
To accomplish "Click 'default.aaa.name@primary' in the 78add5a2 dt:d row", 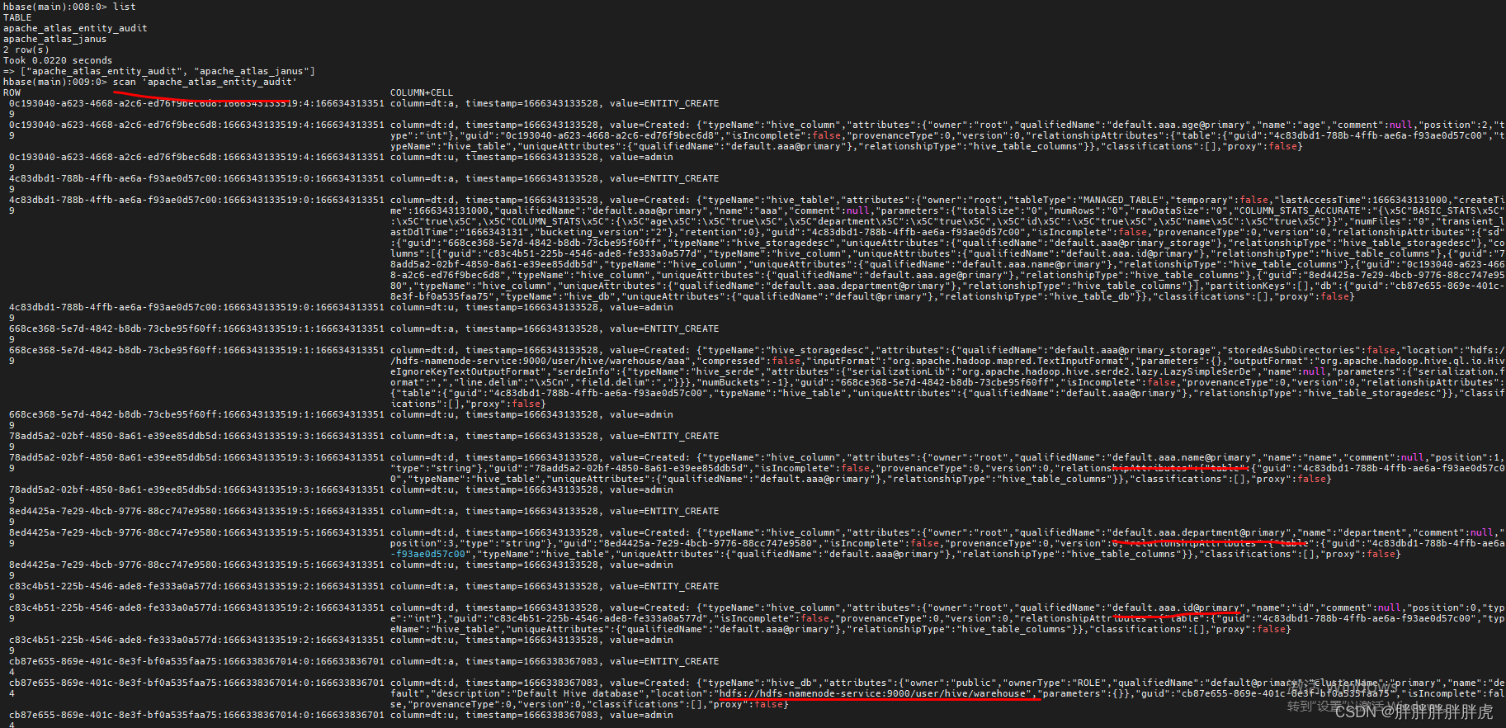I will [x=1182, y=457].
